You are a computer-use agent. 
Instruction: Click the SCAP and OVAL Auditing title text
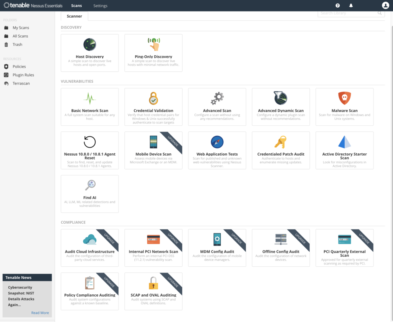154,295
